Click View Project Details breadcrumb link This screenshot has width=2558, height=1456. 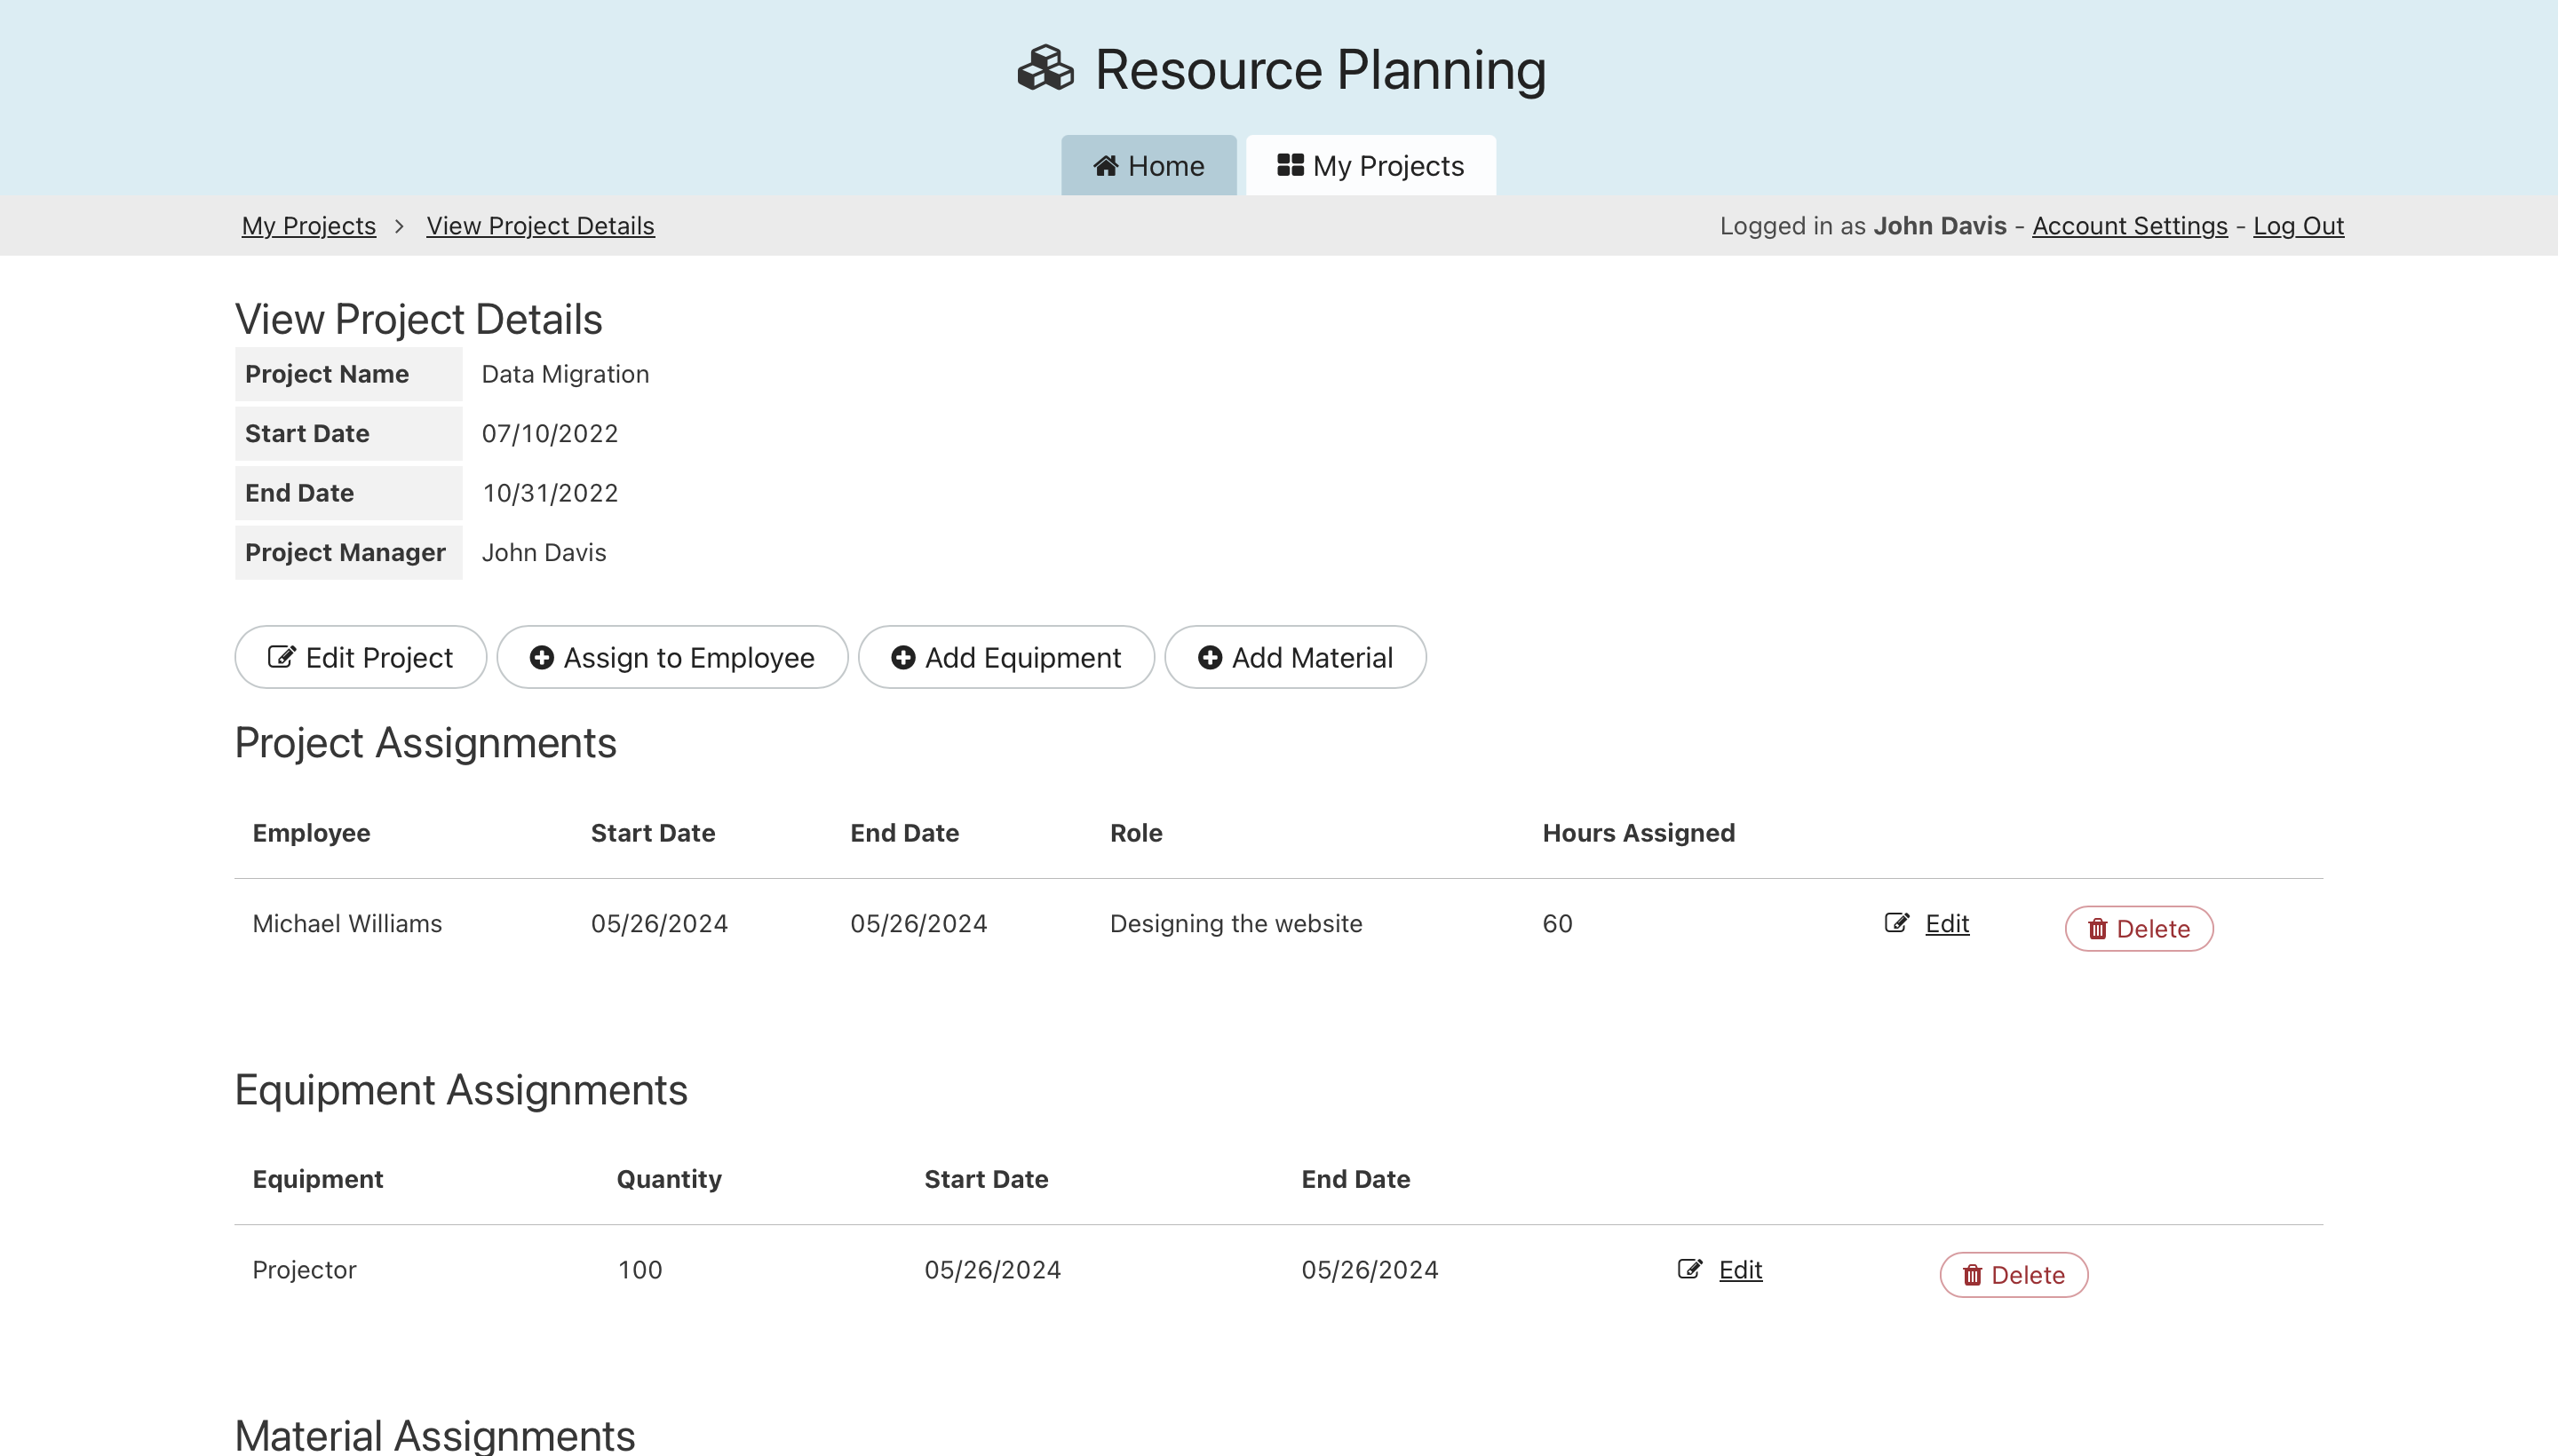click(540, 226)
